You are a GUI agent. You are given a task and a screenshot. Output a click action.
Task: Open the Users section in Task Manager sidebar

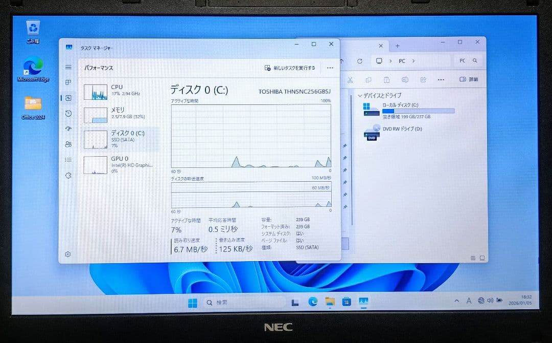click(68, 144)
